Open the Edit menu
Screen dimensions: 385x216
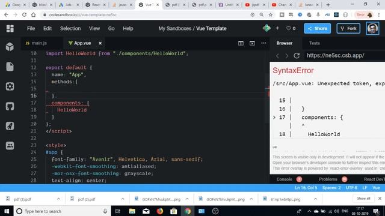click(x=48, y=28)
